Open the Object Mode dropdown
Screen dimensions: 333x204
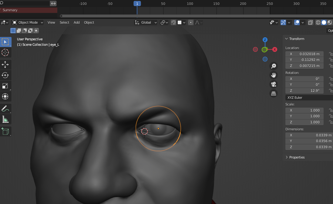[x=28, y=22]
